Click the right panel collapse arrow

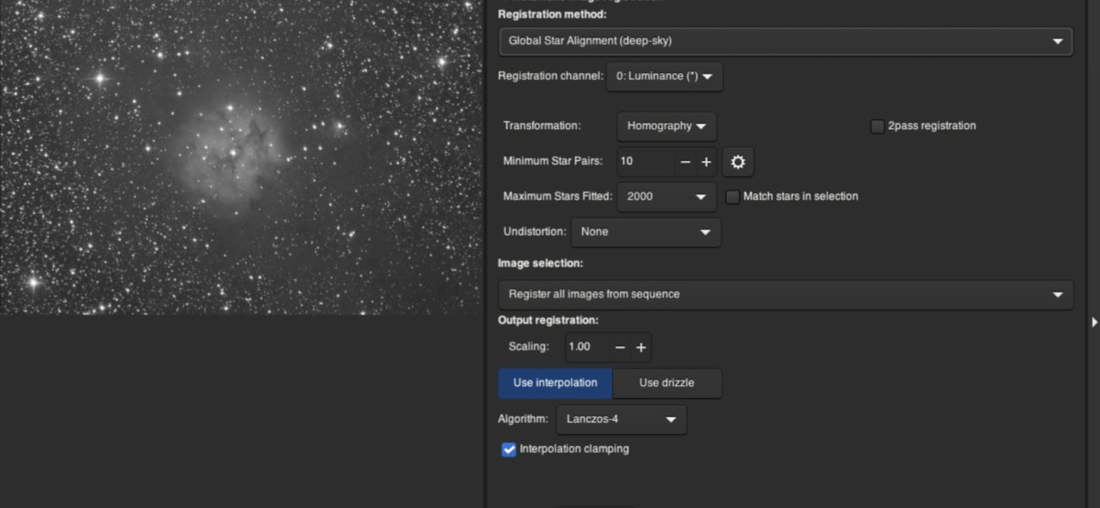(x=1094, y=322)
